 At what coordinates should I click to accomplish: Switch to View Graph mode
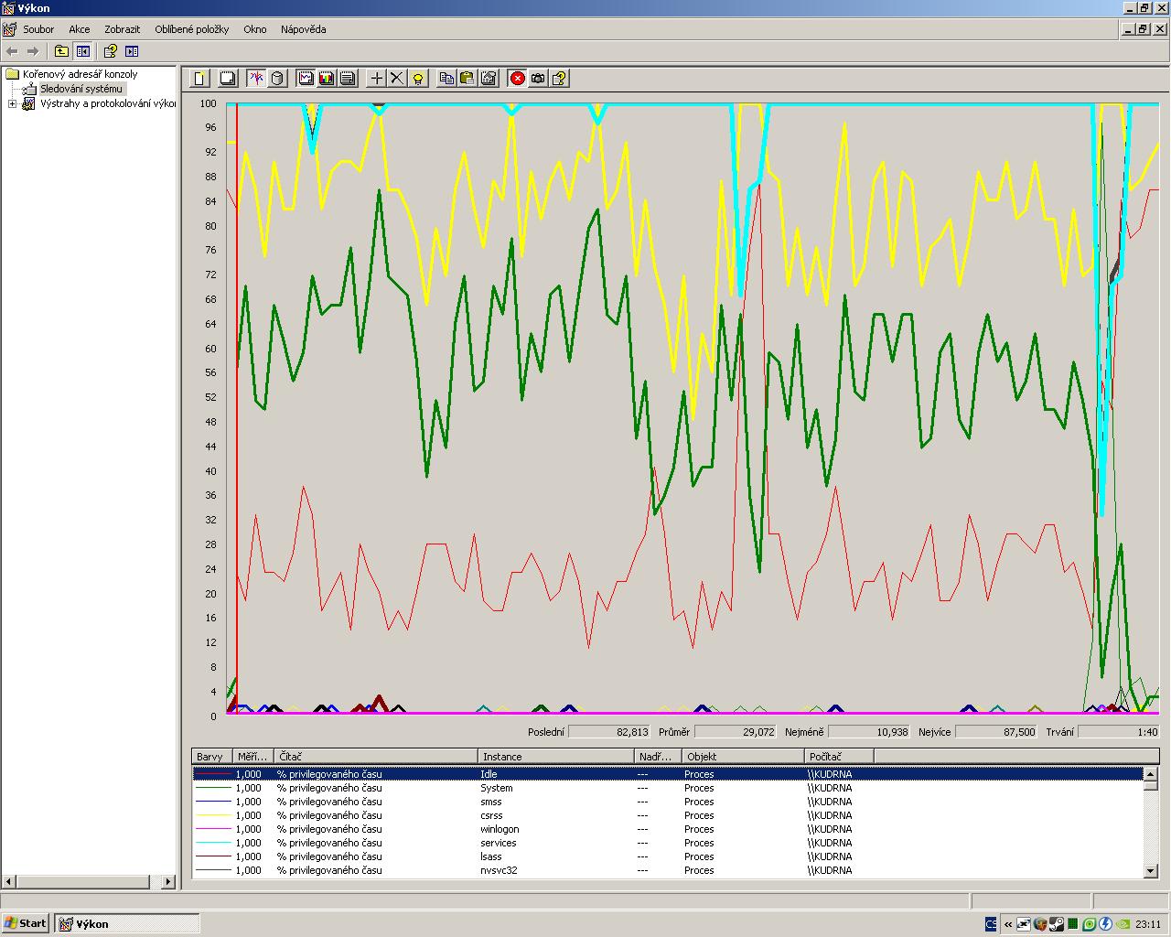[x=306, y=79]
